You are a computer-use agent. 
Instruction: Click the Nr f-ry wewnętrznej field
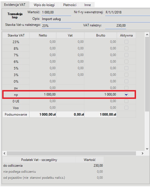click(x=127, y=12)
